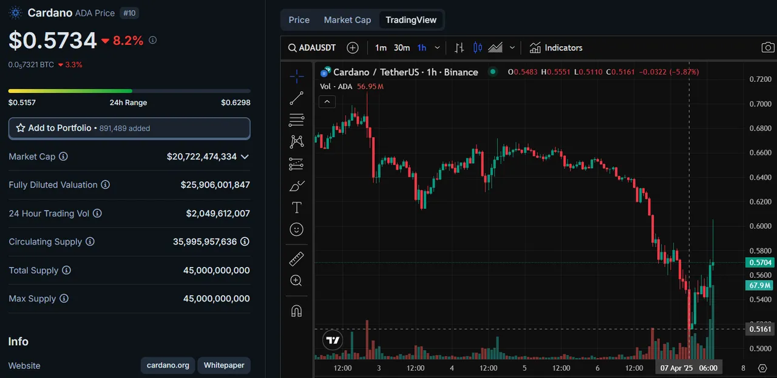Select the XABCD pattern tool
The height and width of the screenshot is (378, 777).
[x=296, y=142]
